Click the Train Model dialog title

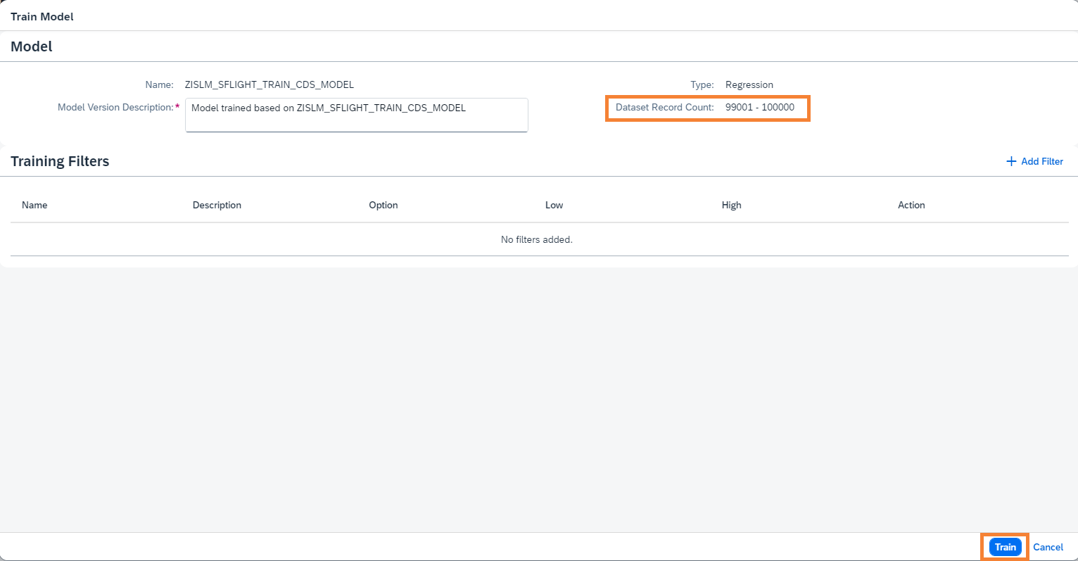pyautogui.click(x=42, y=16)
